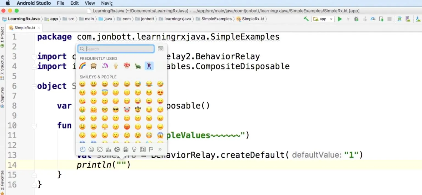Click the src breadcrumb folder
422x195 pixels.
tap(69, 19)
